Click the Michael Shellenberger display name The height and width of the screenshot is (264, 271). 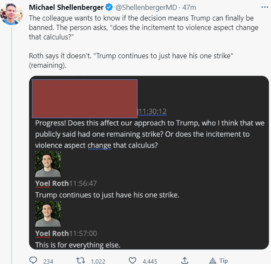pos(66,8)
